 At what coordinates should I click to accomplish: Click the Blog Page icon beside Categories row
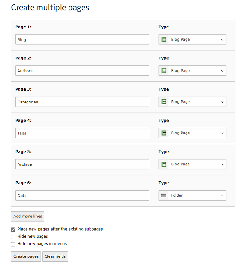click(164, 102)
